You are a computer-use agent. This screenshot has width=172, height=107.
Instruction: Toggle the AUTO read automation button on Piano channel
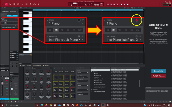[x=7, y=78]
